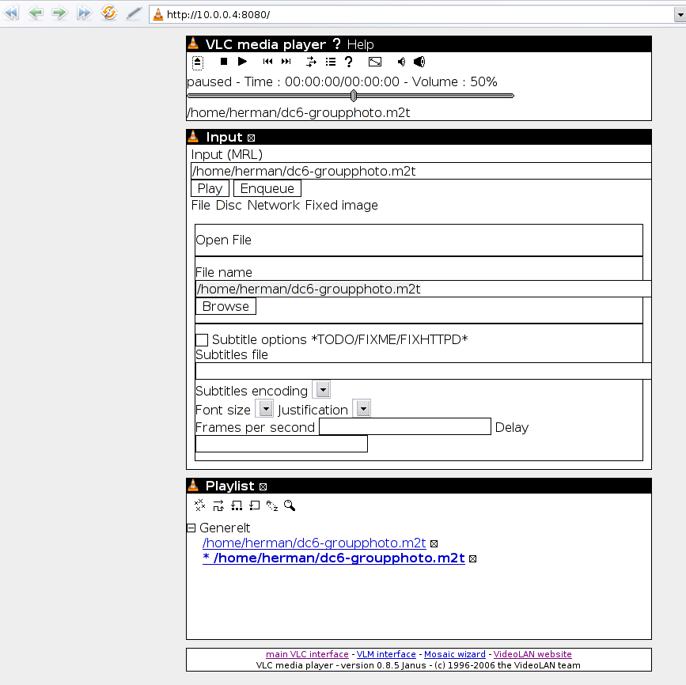The image size is (686, 685).
Task: Click the VLC cone in the Input header
Action: coord(193,137)
